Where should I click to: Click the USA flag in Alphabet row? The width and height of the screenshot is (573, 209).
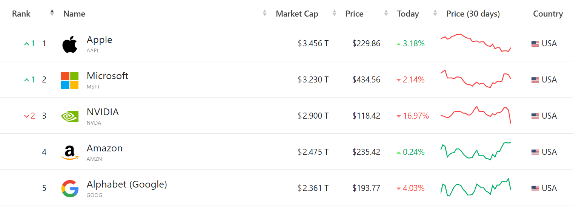[x=535, y=188]
